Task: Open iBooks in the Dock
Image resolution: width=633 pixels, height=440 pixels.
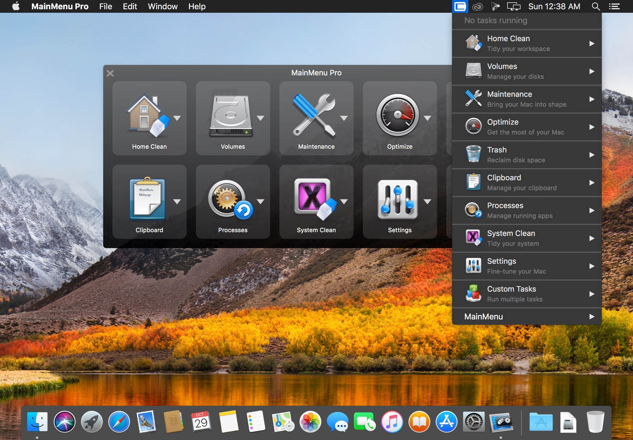Action: 419,421
